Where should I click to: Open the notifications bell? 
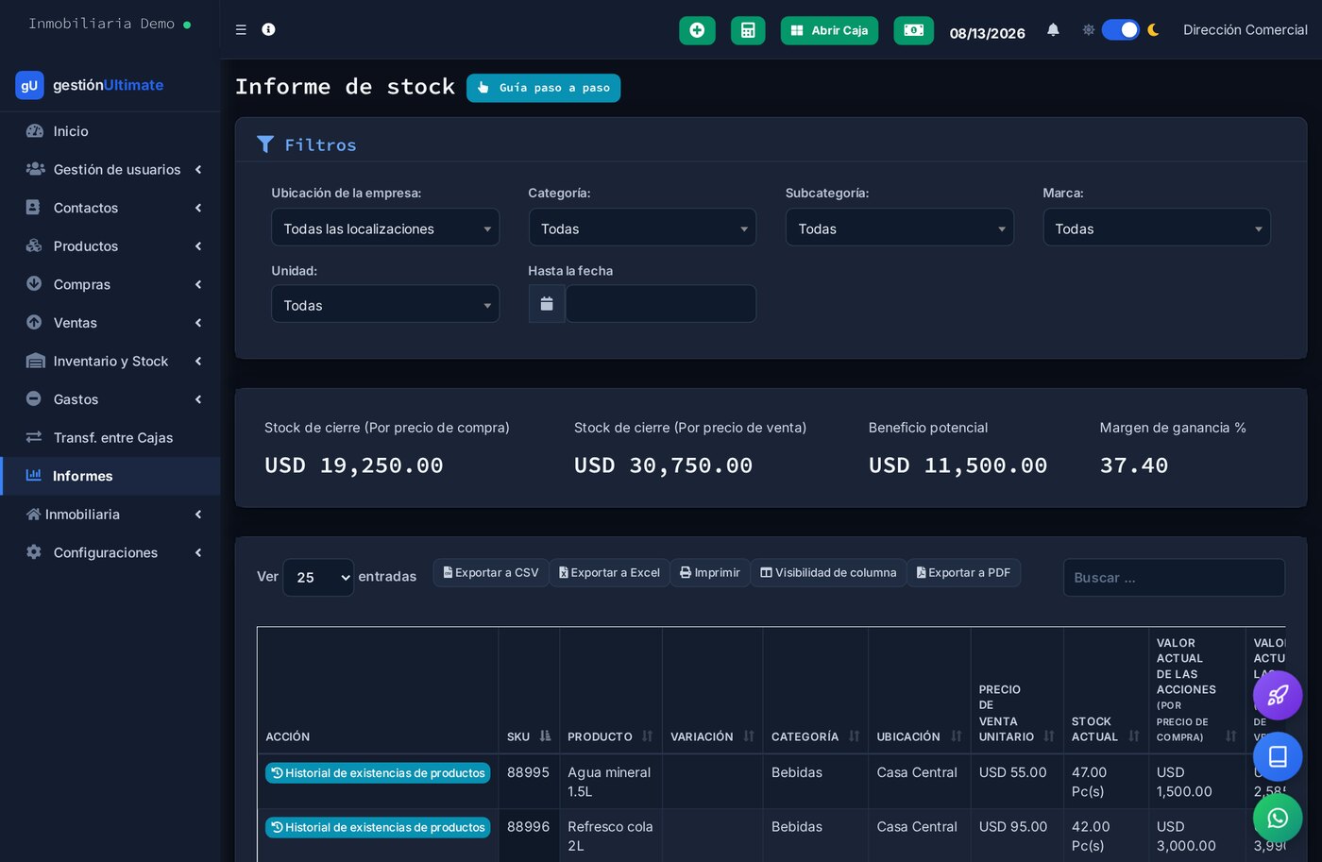(x=1053, y=30)
